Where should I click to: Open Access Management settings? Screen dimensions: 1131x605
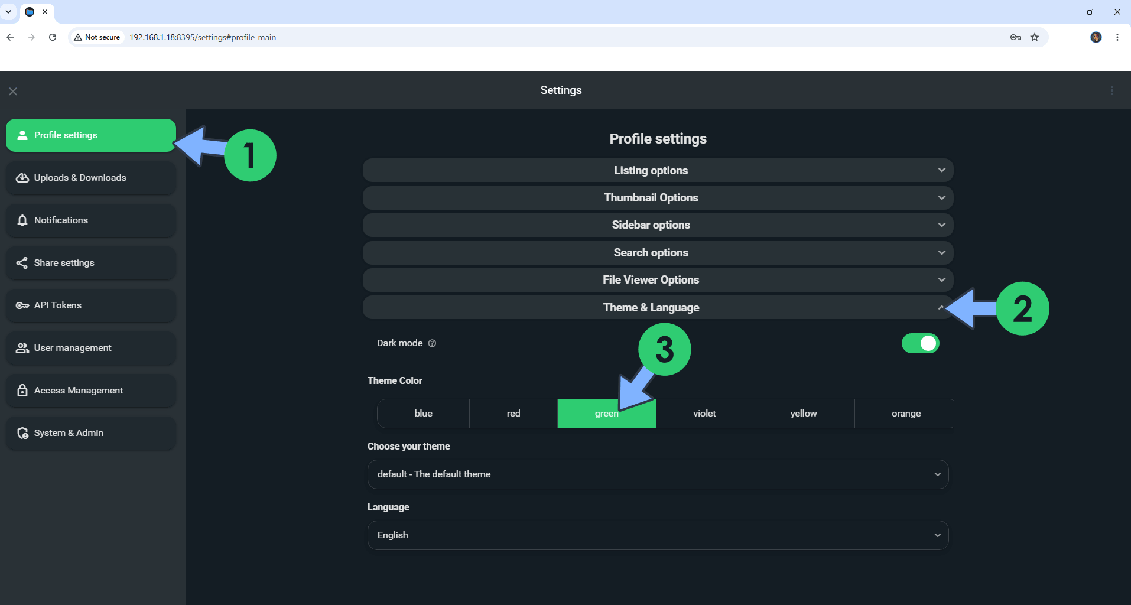coord(91,391)
